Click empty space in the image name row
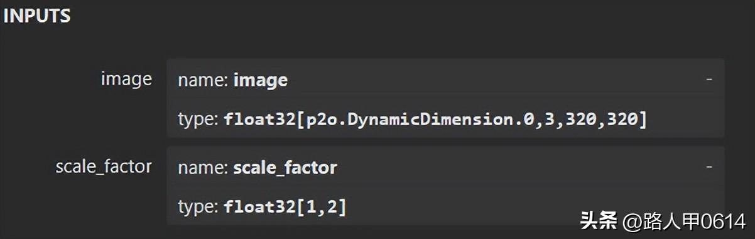 tap(496, 80)
